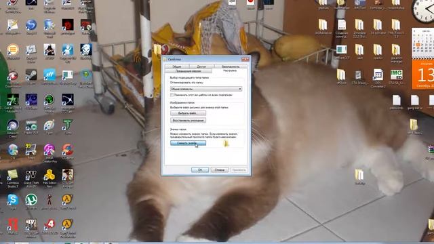Click the orange date gadget showing 13
The height and width of the screenshot is (244, 434).
423,75
